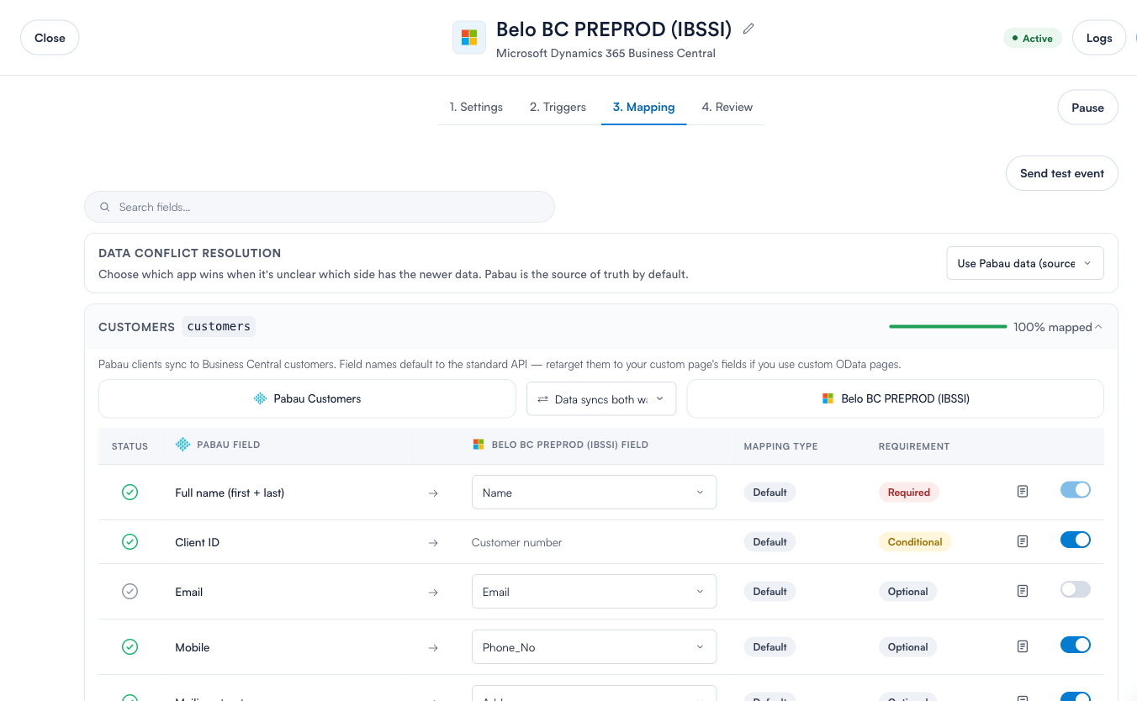Viewport: 1137px width, 701px height.
Task: Click the Full name (first + last) label
Action: pos(230,493)
